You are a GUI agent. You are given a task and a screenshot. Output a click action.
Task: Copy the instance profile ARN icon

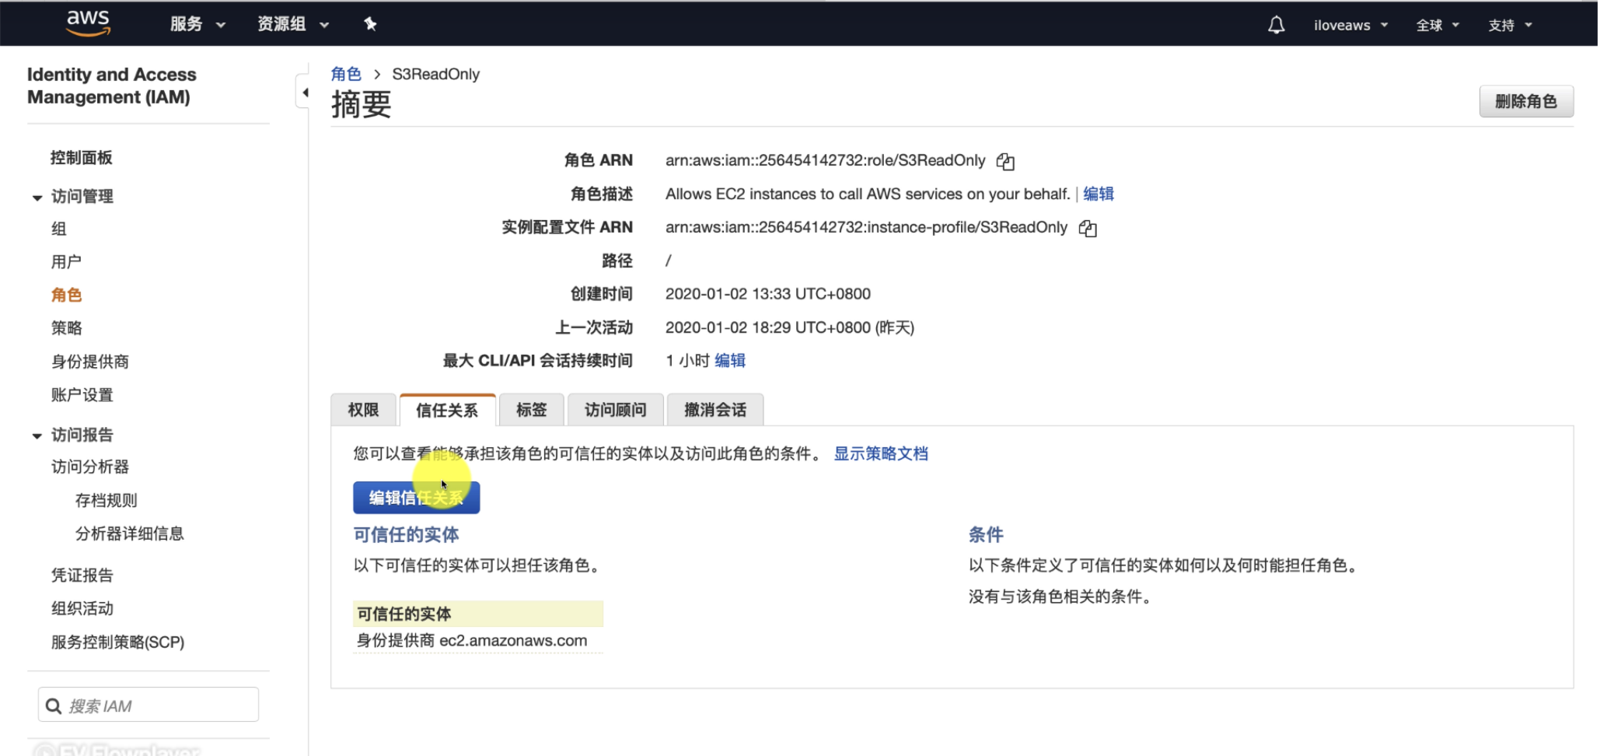(x=1088, y=228)
